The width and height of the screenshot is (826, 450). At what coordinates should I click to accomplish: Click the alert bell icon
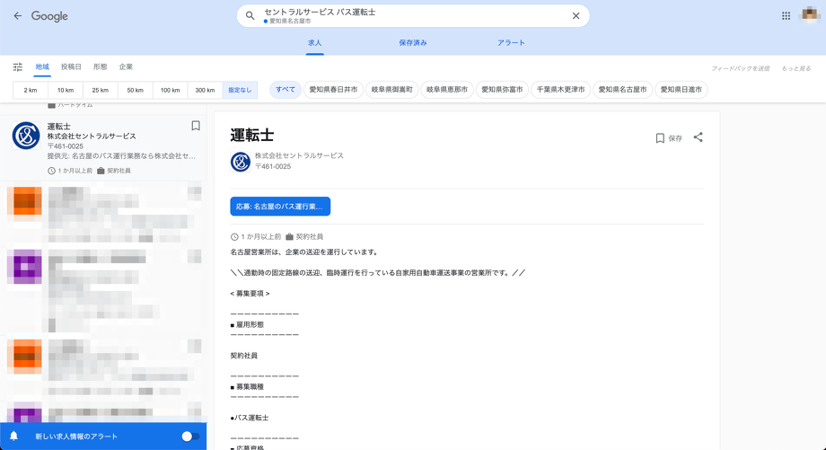coord(14,437)
